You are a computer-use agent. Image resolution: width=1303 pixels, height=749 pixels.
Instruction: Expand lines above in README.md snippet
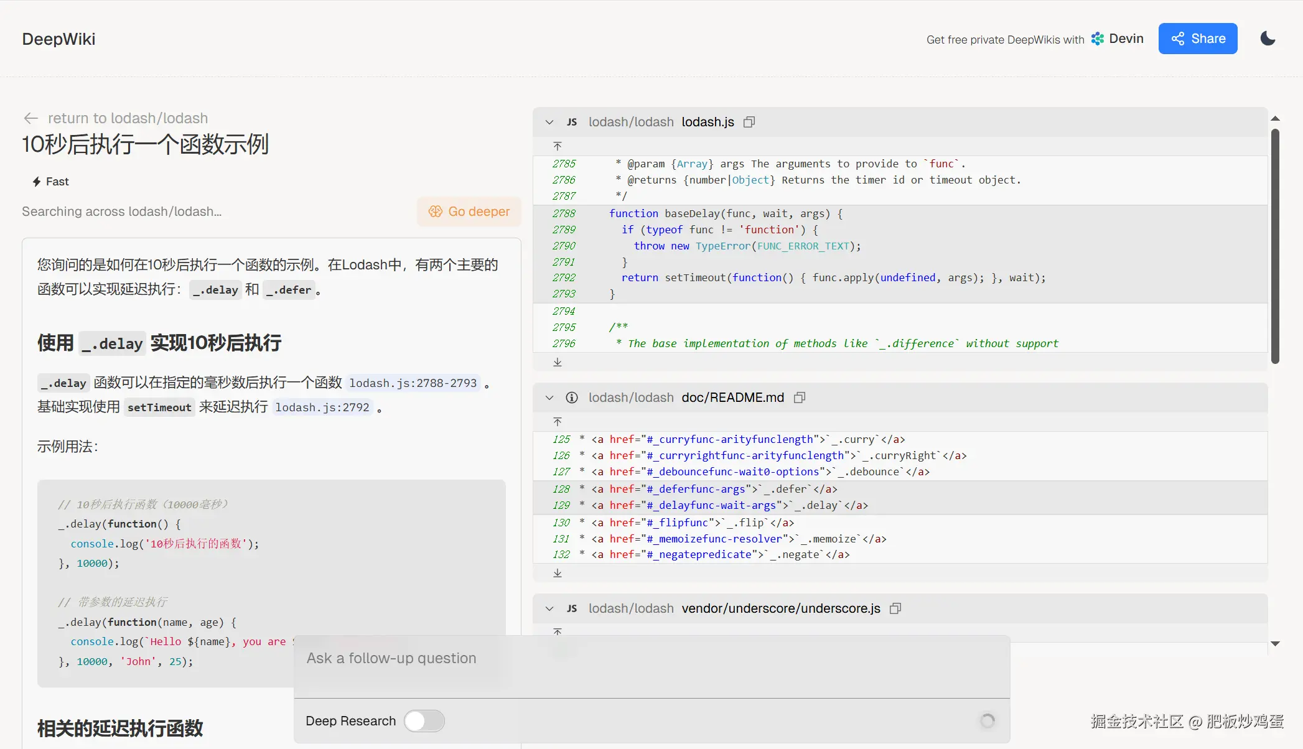tap(558, 422)
